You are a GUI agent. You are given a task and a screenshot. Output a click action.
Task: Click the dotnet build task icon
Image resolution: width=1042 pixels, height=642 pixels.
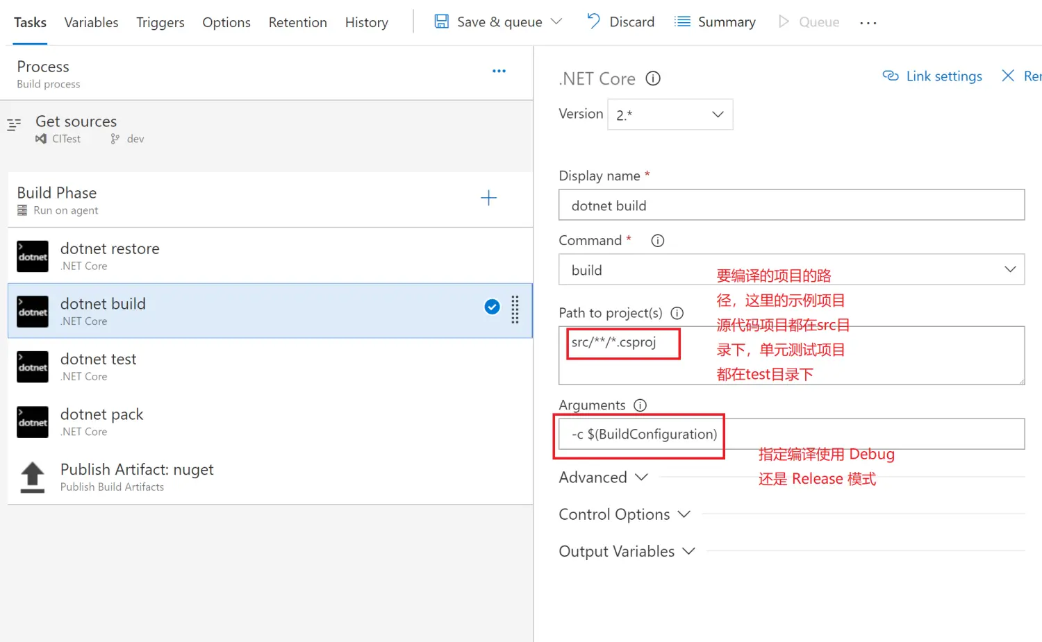[x=33, y=312]
